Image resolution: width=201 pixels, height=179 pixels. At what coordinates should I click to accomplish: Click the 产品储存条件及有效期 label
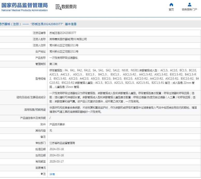click(x=33, y=118)
